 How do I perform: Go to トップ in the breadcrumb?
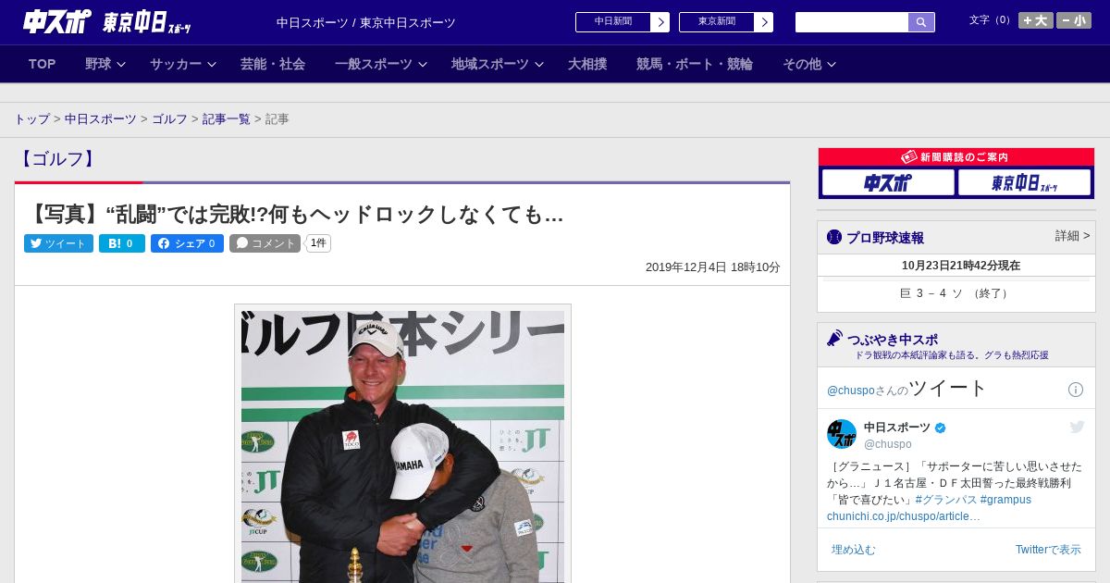[31, 119]
